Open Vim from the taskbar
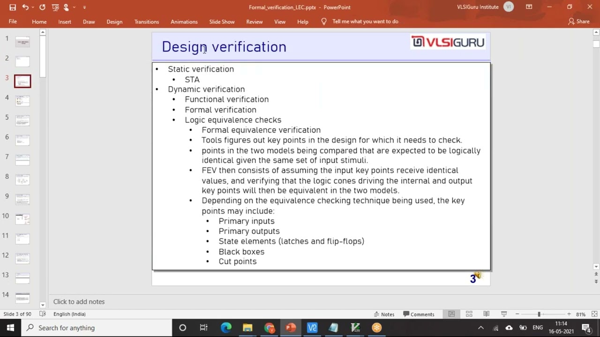The image size is (600, 337). 355,328
